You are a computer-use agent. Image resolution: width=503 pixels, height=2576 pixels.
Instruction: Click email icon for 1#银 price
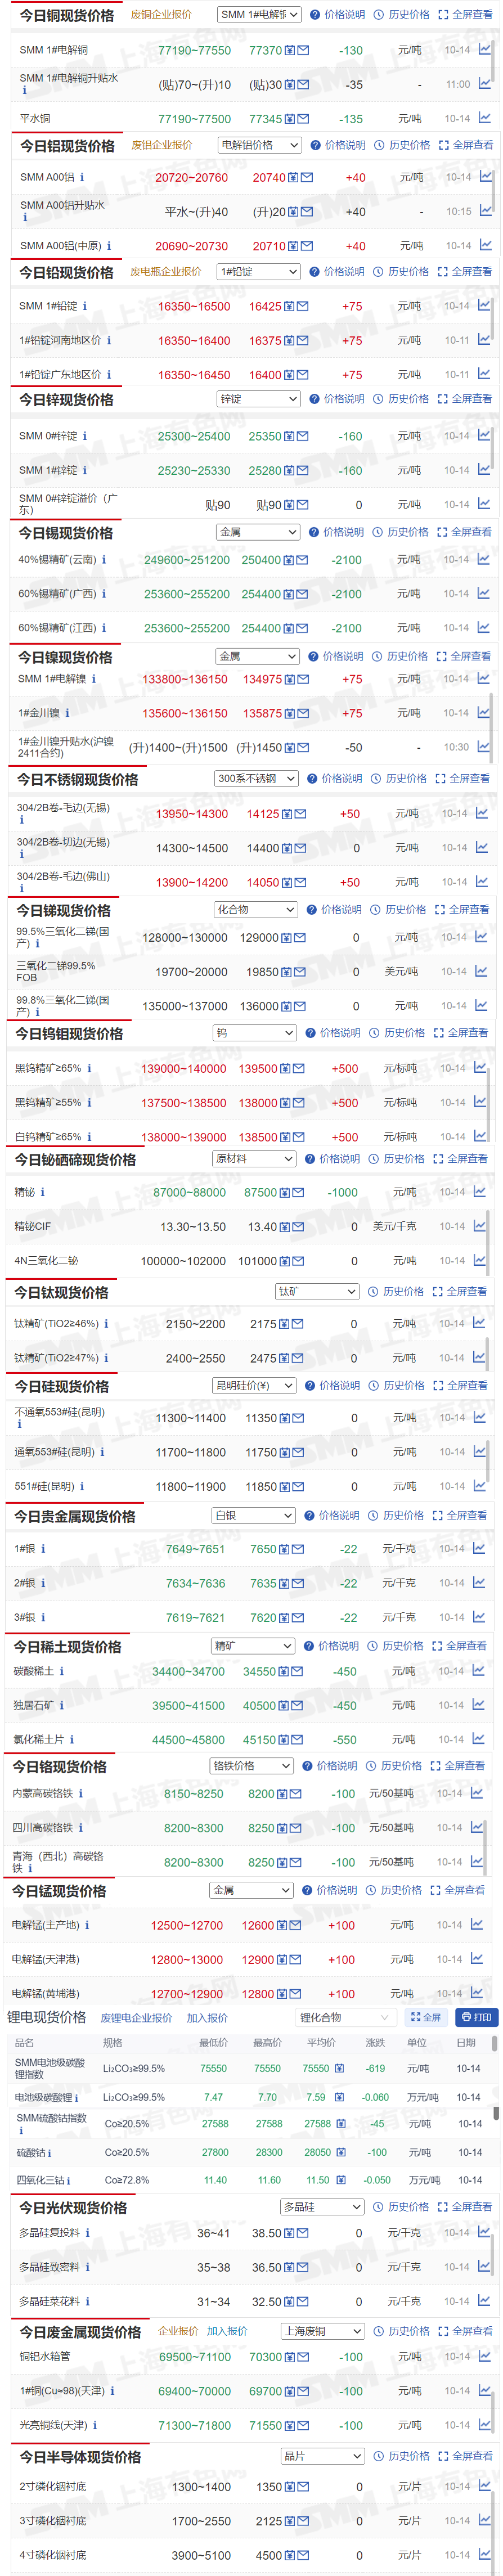pos(298,1549)
